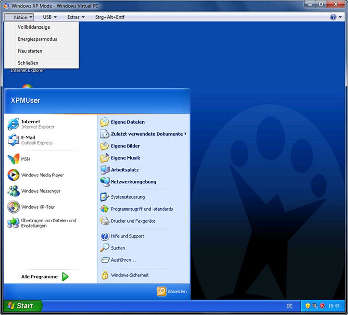This screenshot has height=315, width=348.
Task: Open the USB dropdown menu
Action: click(50, 17)
